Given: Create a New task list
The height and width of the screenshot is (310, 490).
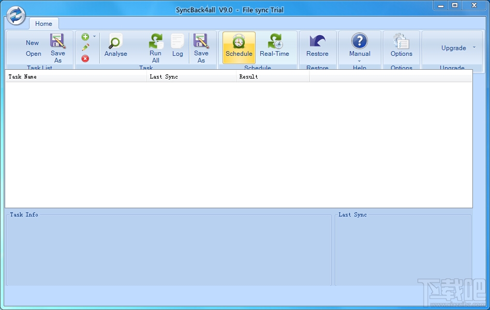Looking at the screenshot, I should [32, 43].
